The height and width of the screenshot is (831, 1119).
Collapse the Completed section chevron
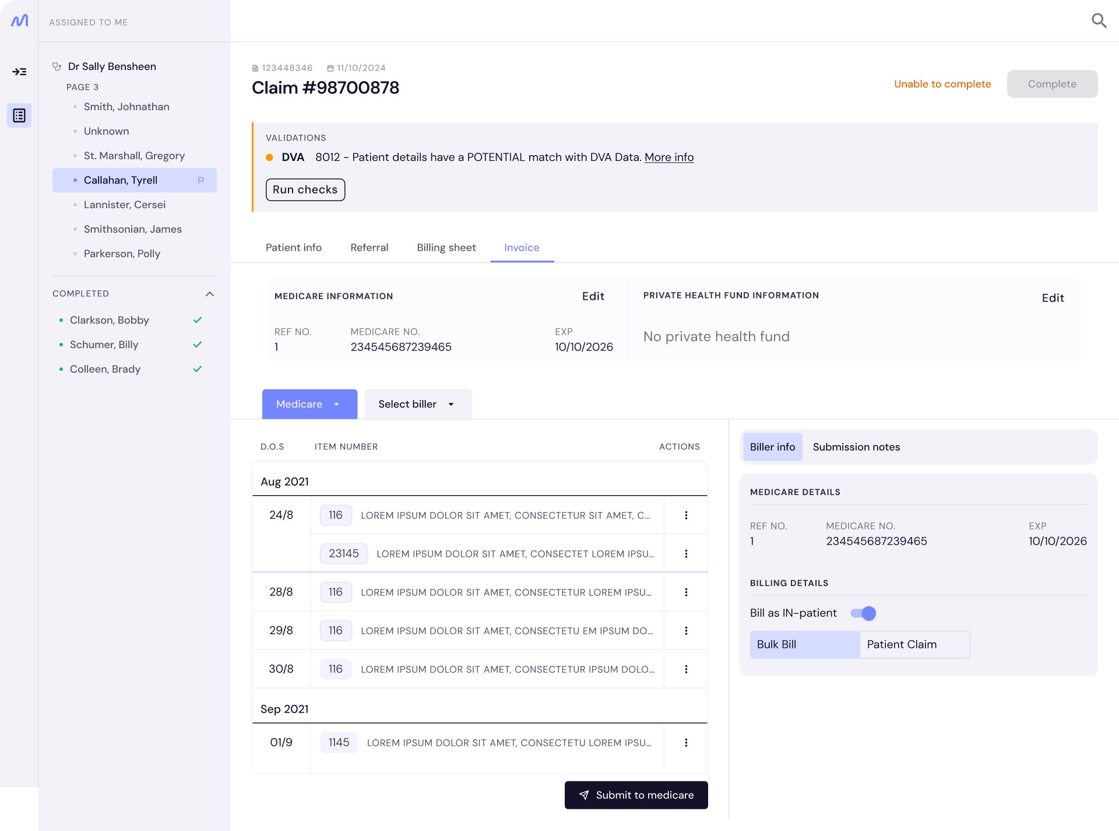pos(210,294)
